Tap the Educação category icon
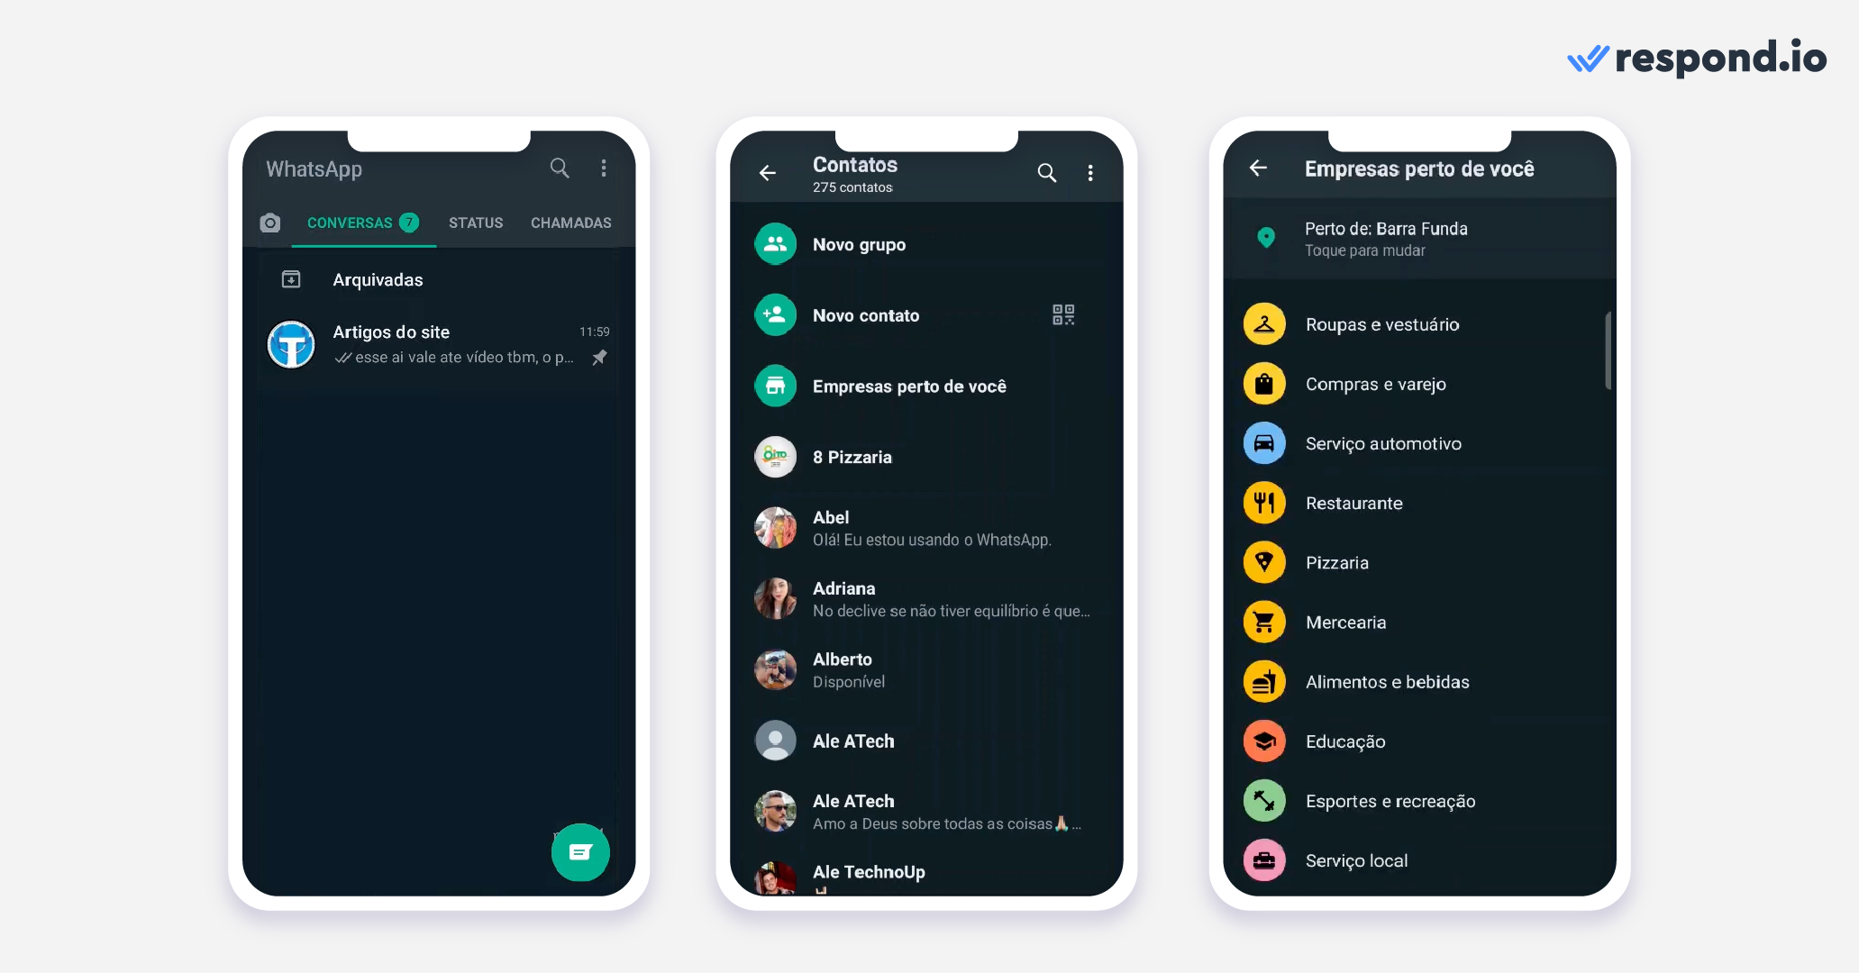The height and width of the screenshot is (973, 1859). tap(1265, 741)
